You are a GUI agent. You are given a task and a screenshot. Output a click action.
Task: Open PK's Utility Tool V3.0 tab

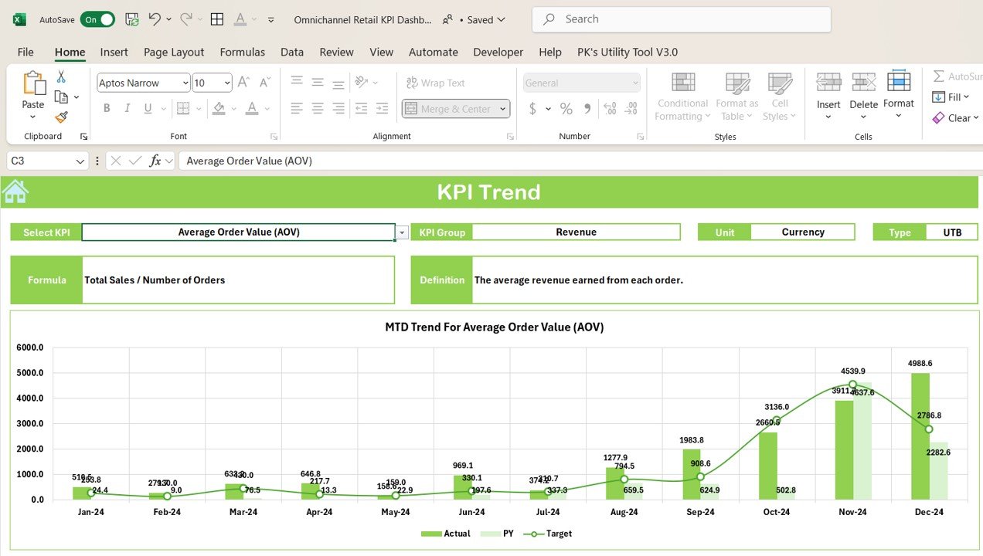[x=628, y=52]
